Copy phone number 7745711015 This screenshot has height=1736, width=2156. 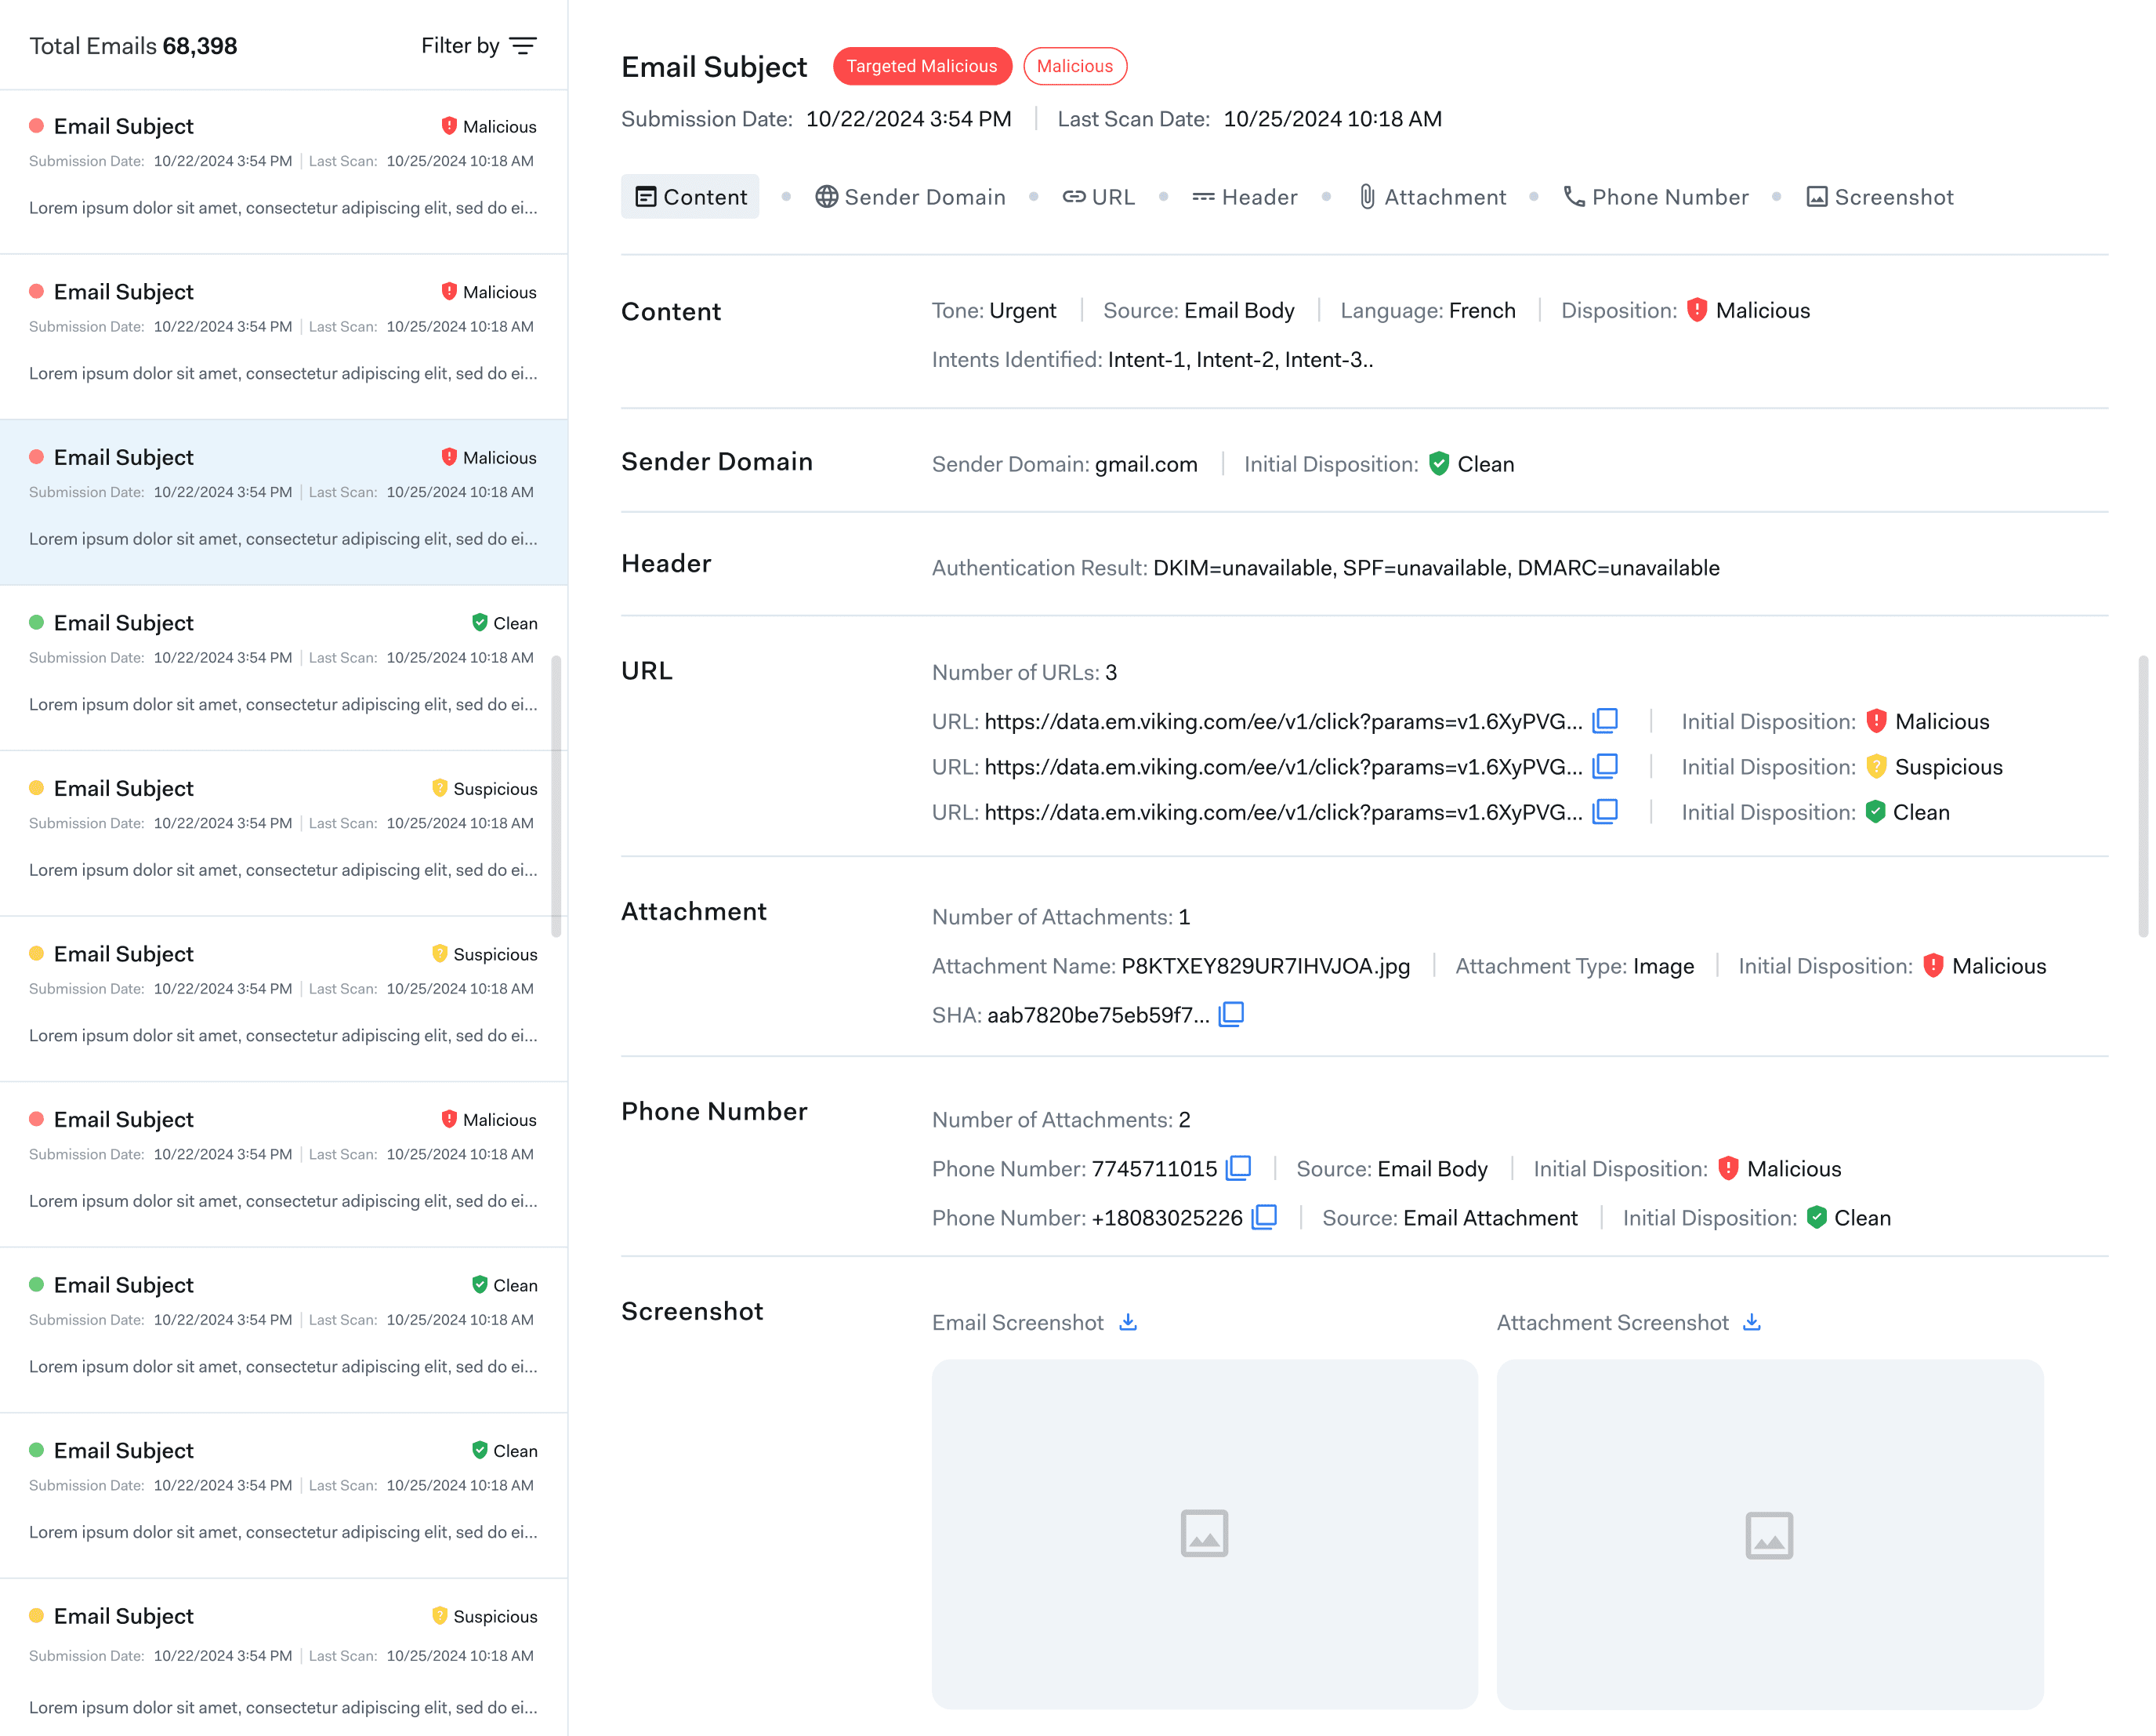pyautogui.click(x=1239, y=1168)
